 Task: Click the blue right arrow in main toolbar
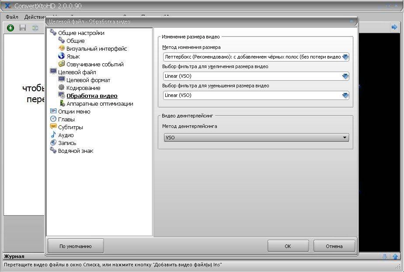(394, 27)
